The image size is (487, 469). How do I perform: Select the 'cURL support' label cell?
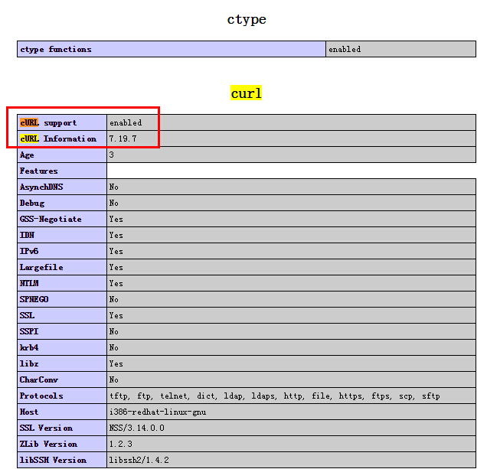click(62, 122)
